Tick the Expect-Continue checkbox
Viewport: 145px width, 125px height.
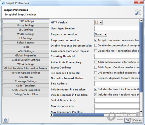point(96,67)
